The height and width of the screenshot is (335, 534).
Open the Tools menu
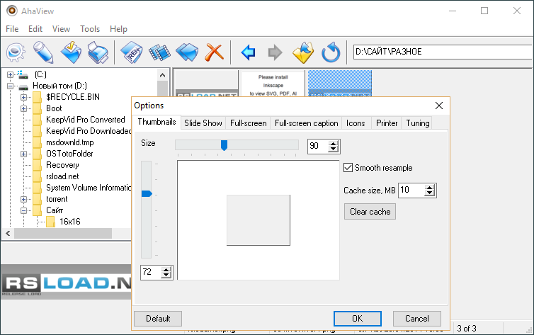(x=90, y=29)
